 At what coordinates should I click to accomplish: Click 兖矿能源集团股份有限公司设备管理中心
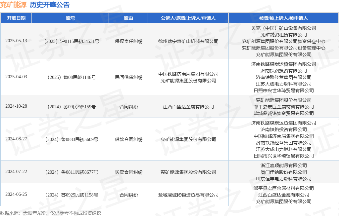pyautogui.click(x=284, y=48)
